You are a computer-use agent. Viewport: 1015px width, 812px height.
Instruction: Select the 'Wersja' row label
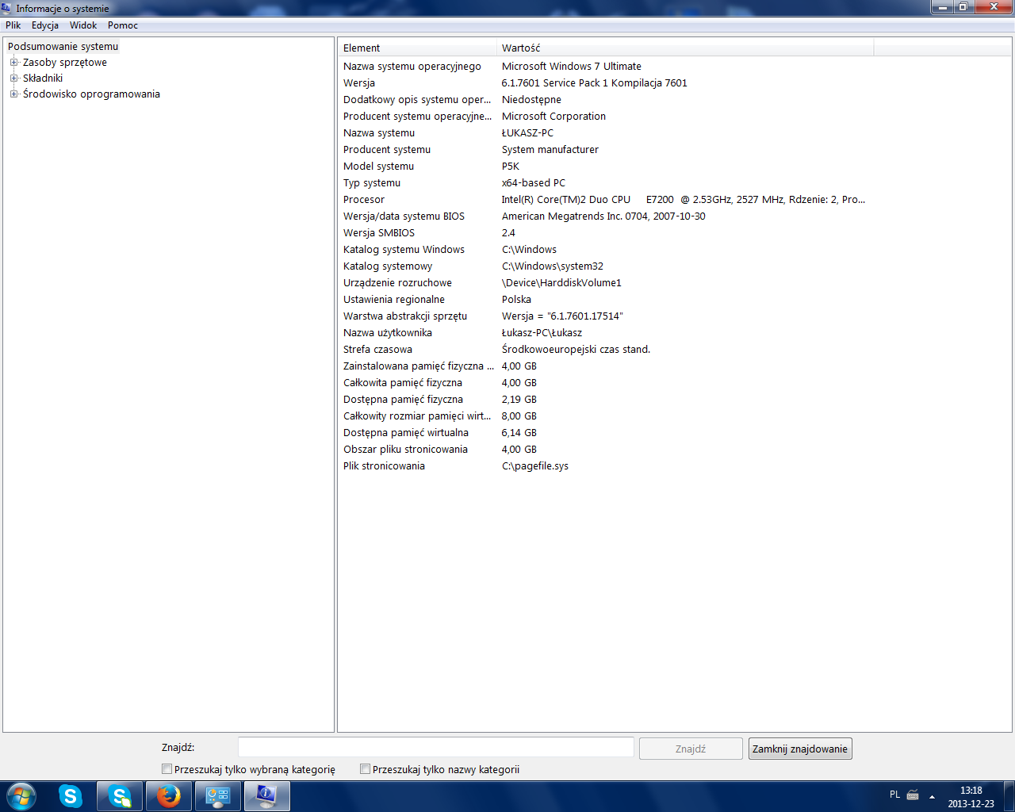[359, 82]
